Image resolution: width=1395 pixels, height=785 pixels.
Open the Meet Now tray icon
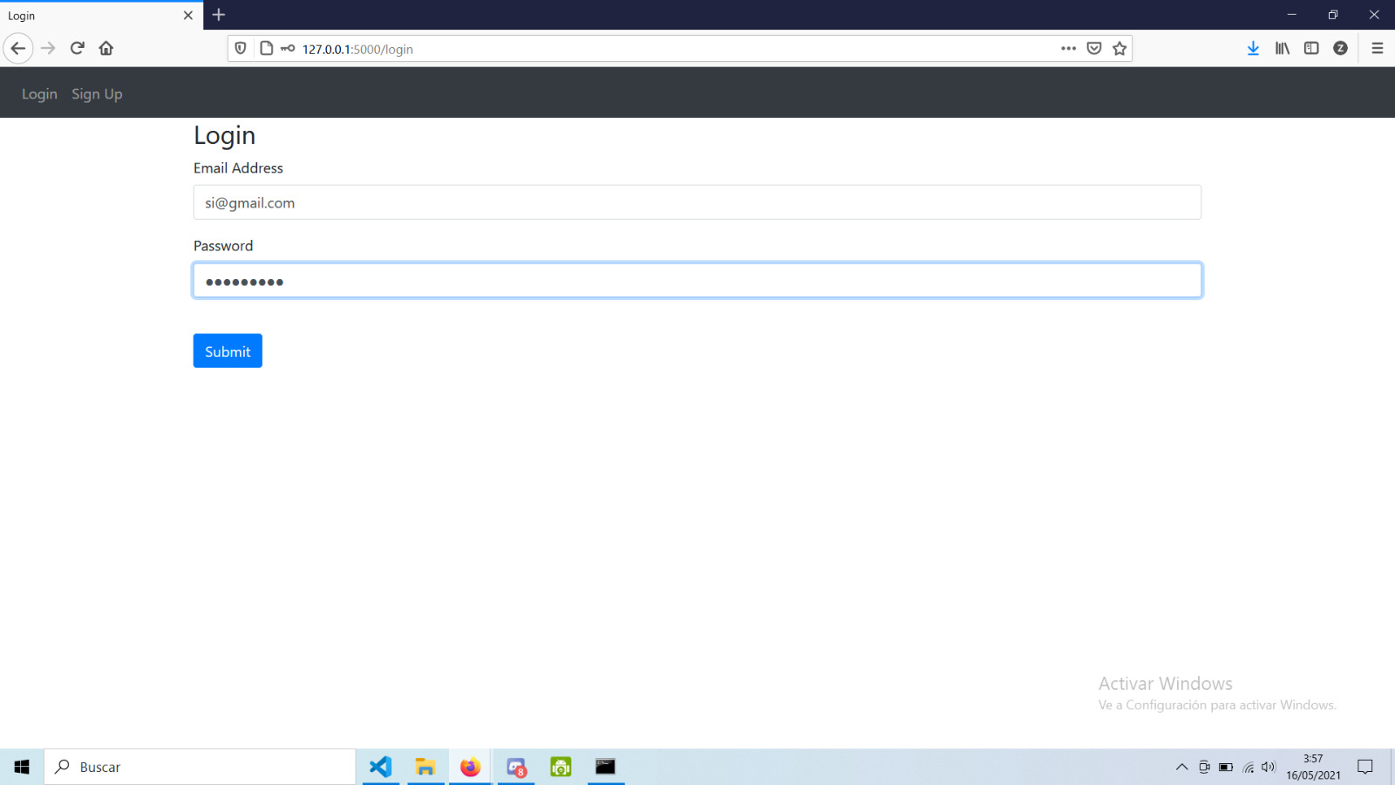[1204, 768]
